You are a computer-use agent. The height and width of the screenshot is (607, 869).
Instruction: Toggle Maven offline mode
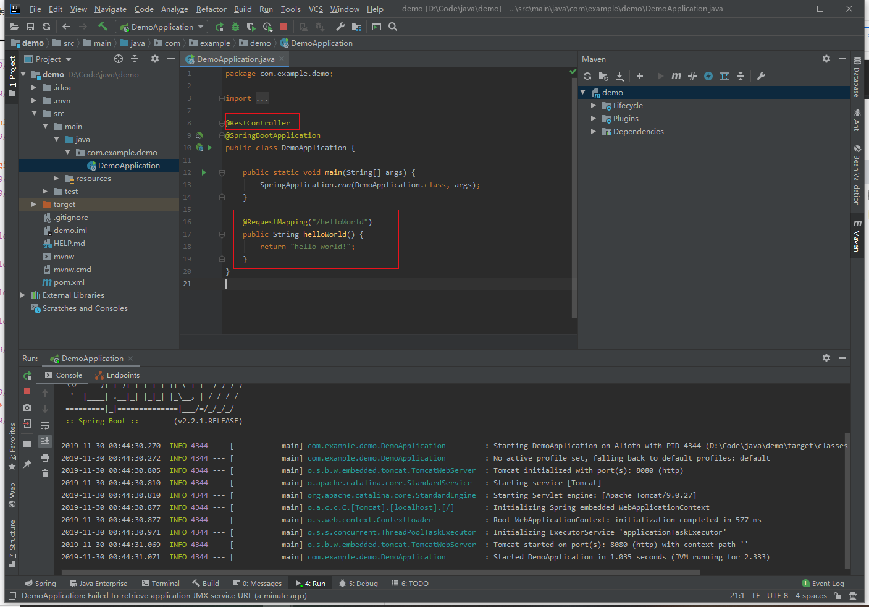click(692, 76)
